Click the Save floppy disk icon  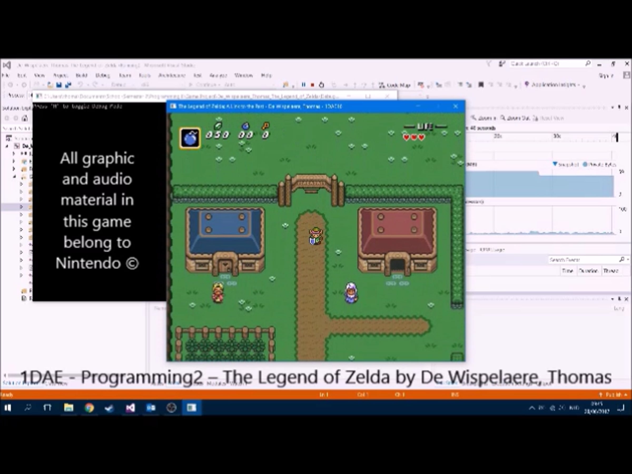59,85
